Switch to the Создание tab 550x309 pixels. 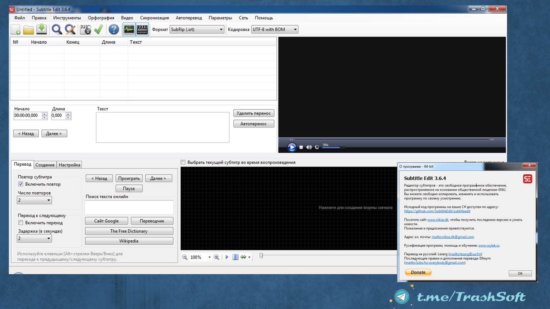coord(45,165)
